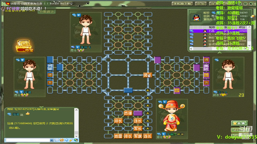The height and width of the screenshot is (144, 257).
Task: Sort player list by 积分 column
Action: tap(242, 27)
